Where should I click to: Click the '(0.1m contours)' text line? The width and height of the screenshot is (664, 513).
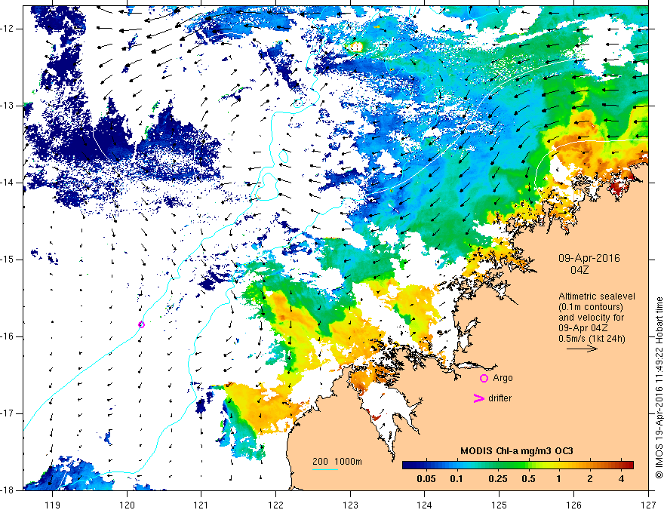[x=591, y=307]
